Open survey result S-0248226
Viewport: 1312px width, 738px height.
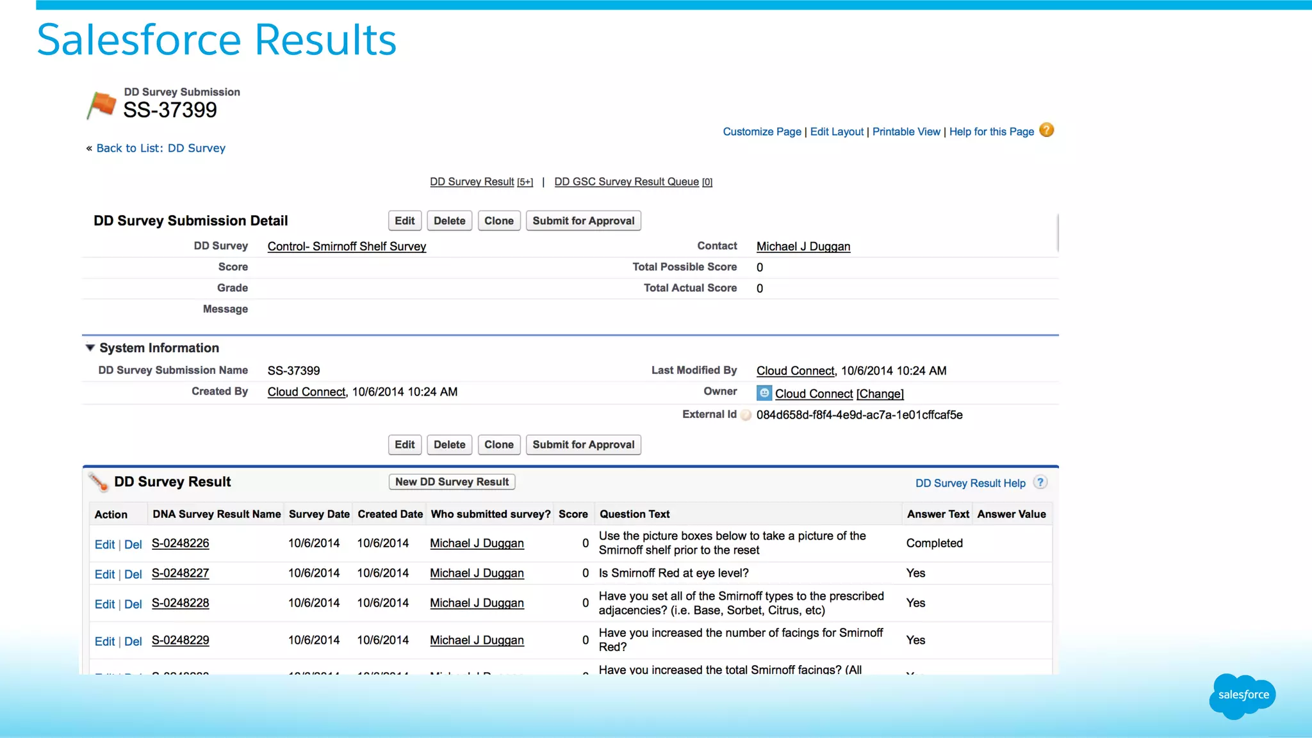tap(181, 543)
